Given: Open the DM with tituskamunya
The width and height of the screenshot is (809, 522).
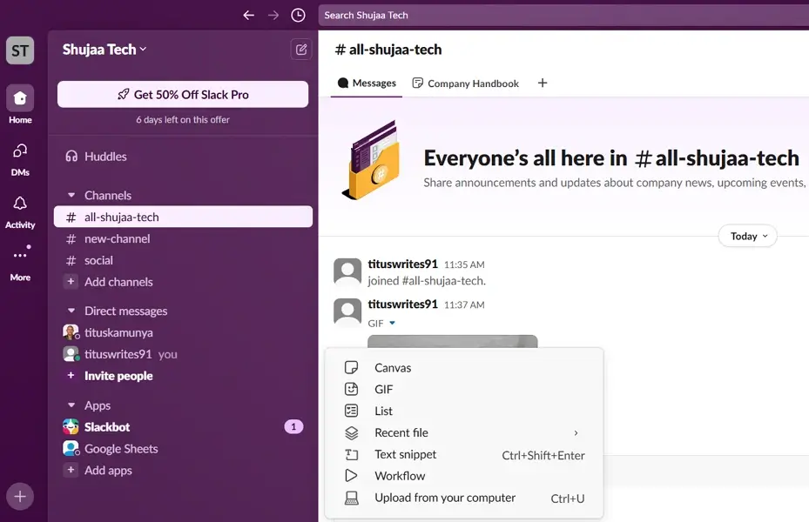Looking at the screenshot, I should click(183, 332).
